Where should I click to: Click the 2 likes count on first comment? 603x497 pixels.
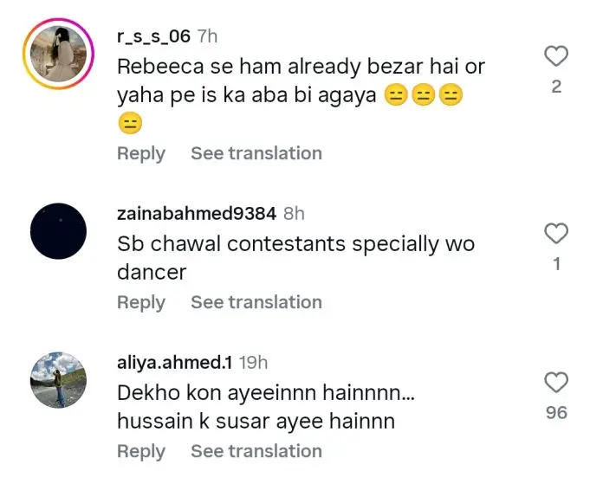coord(556,87)
